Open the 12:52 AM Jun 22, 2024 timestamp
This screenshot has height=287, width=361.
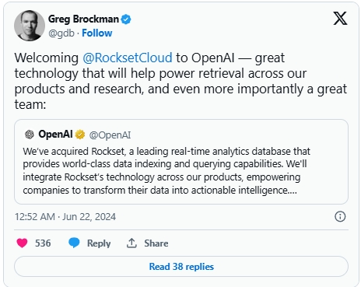click(x=65, y=216)
